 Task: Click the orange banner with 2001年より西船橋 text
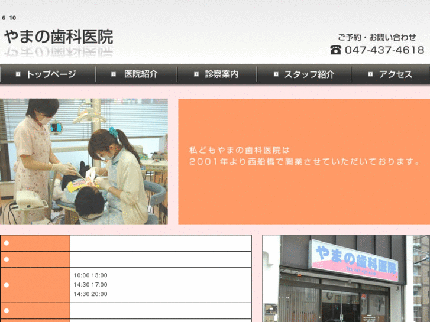[304, 162]
